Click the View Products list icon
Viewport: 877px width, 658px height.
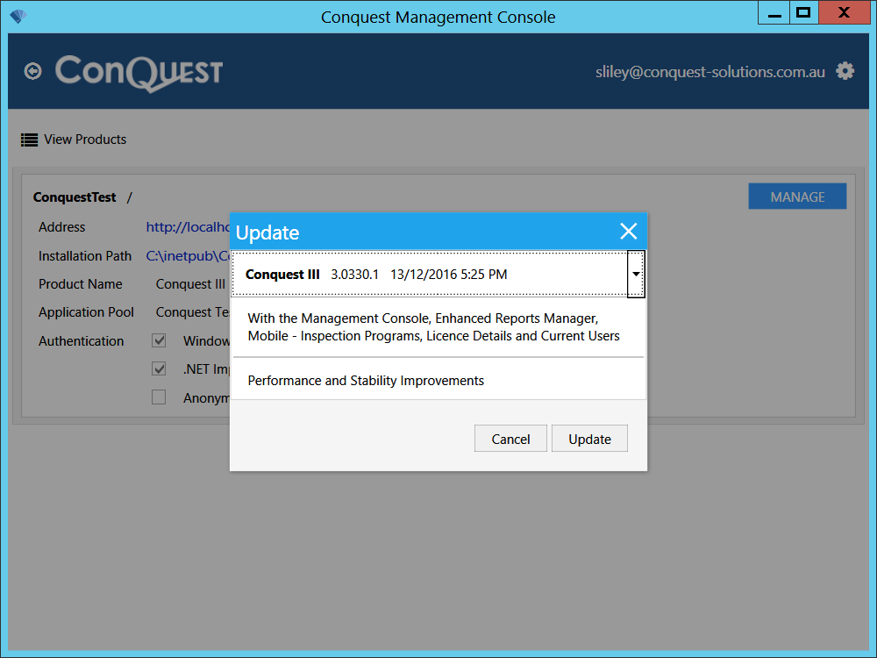tap(29, 139)
